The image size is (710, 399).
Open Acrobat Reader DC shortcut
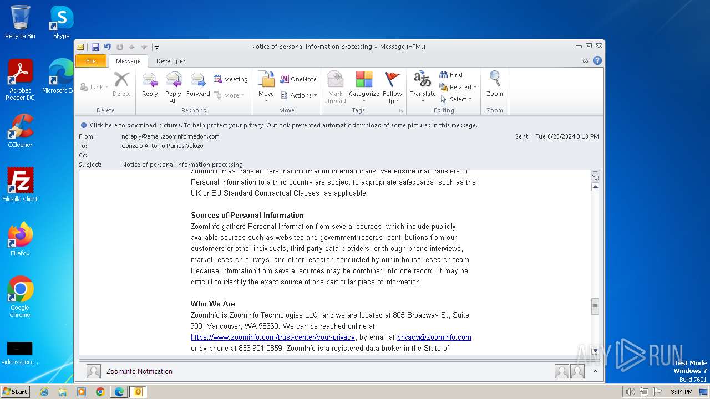click(x=20, y=80)
